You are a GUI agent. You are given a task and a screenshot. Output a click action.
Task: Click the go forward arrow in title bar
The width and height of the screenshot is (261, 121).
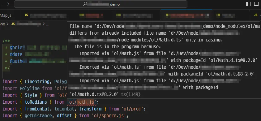(x=7, y=4)
